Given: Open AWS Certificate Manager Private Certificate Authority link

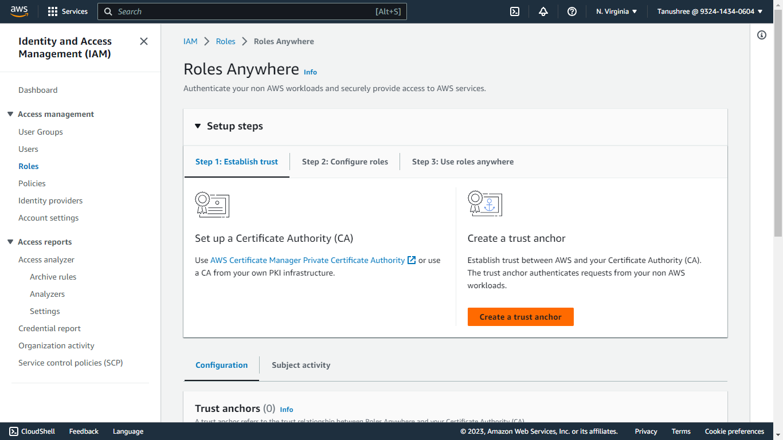Looking at the screenshot, I should pos(308,260).
